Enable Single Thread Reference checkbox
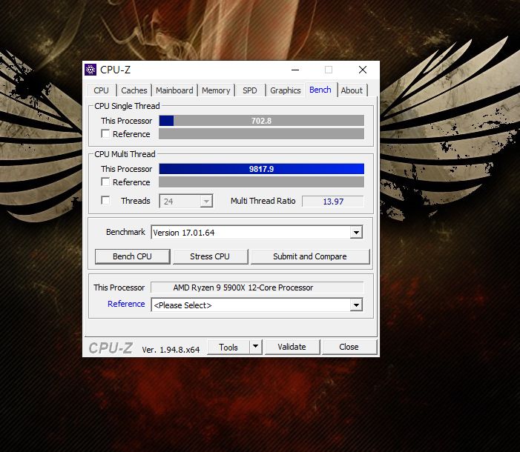 tap(105, 133)
